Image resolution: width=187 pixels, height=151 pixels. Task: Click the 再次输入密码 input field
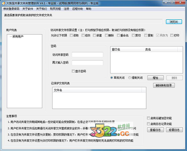[x=87, y=63]
